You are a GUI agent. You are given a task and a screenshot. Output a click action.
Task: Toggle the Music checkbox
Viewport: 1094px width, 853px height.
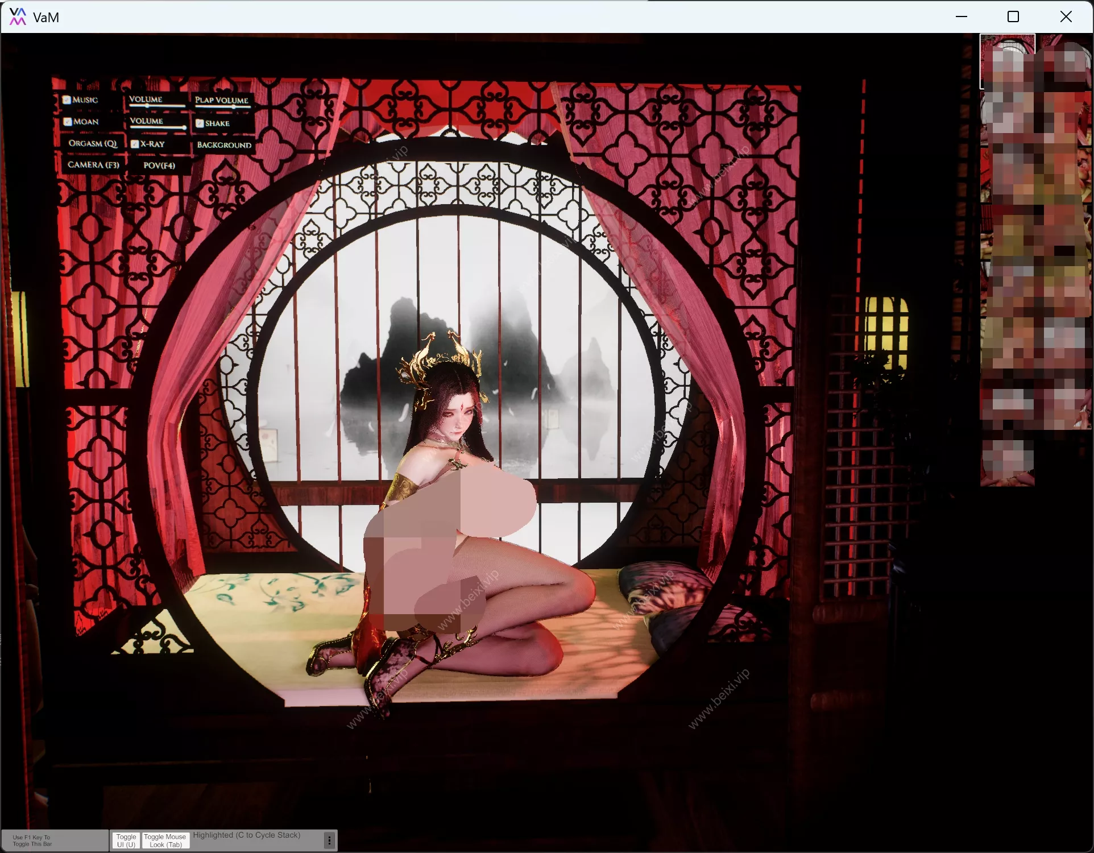67,100
